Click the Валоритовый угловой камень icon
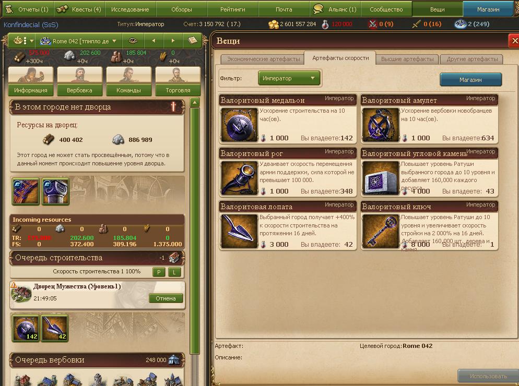This screenshot has height=386, width=519. click(x=381, y=178)
